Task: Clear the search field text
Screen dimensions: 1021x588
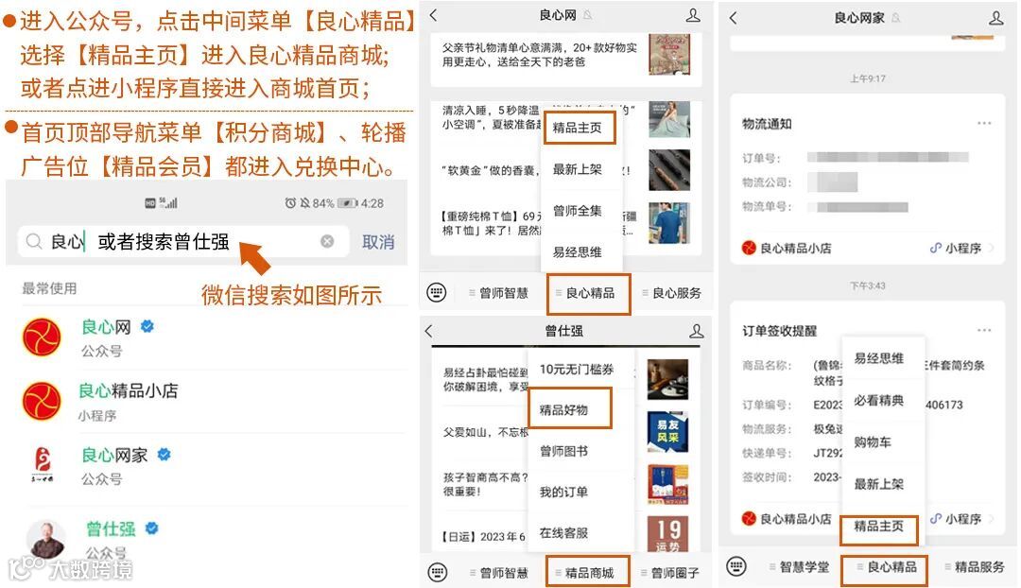Action: [x=327, y=242]
